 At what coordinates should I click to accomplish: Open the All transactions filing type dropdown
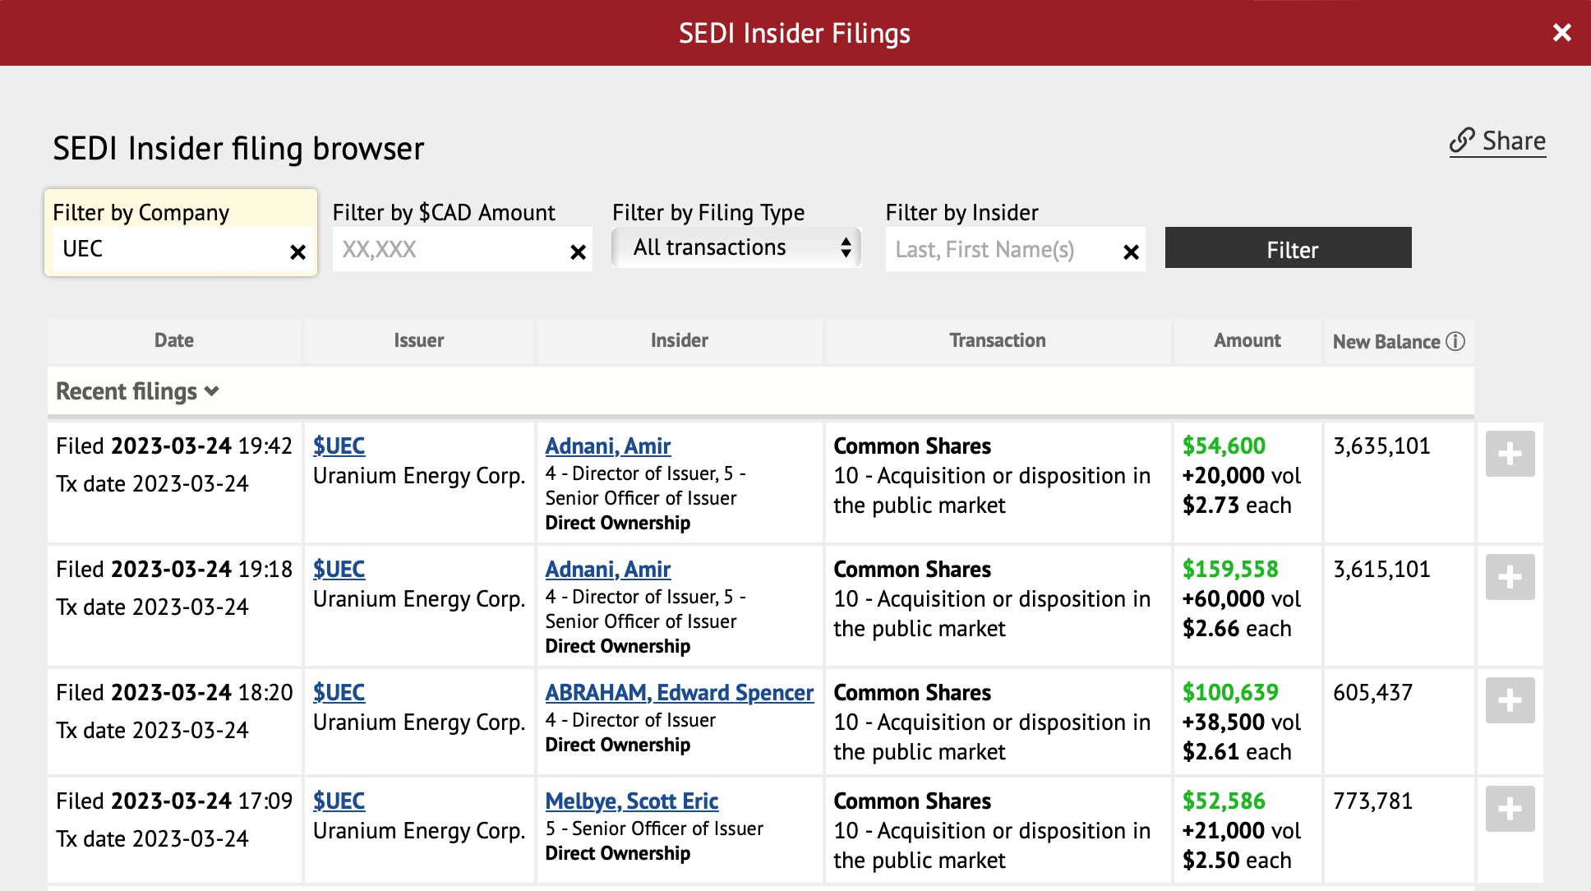tap(736, 247)
